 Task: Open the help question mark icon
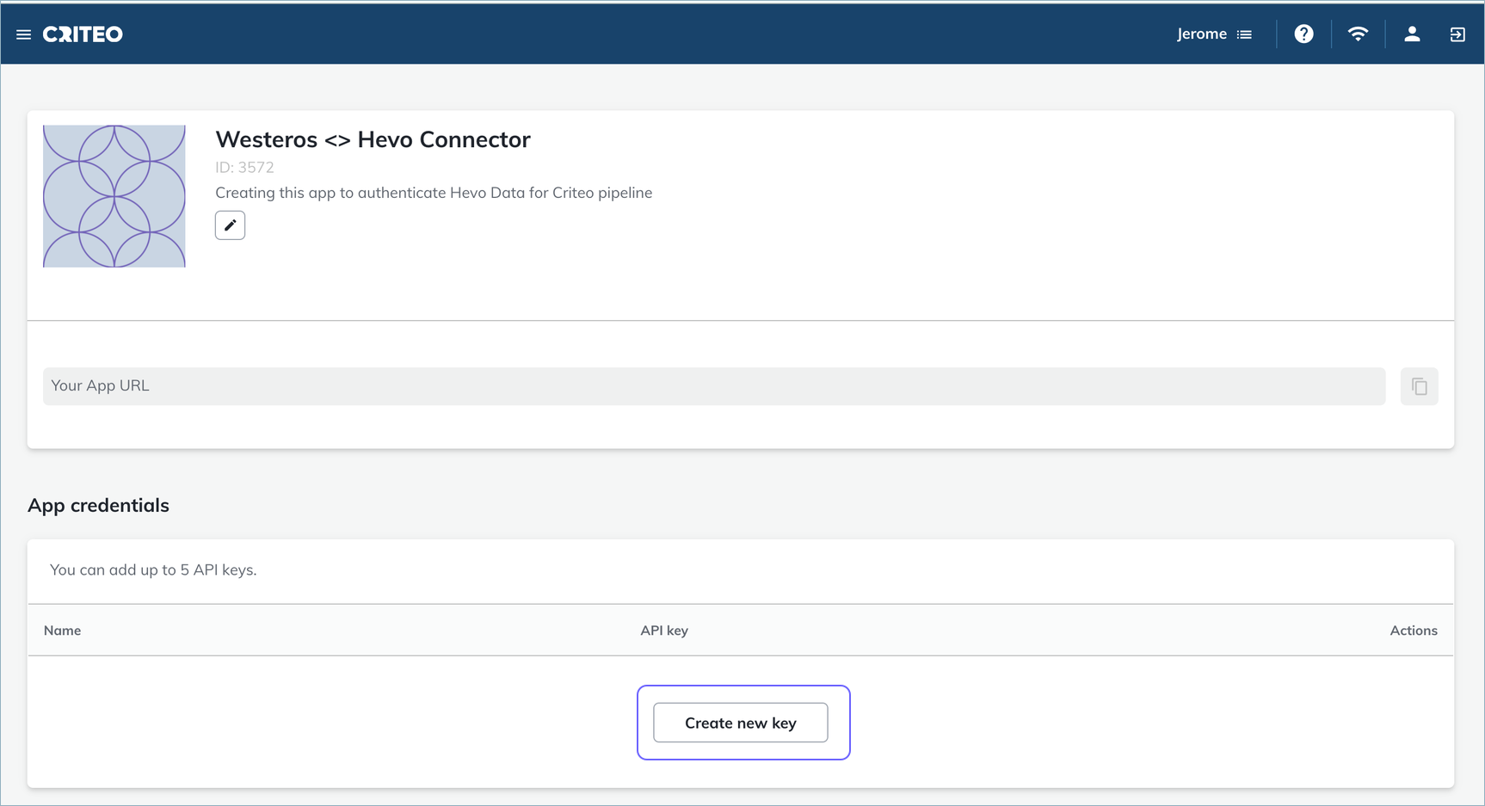(1303, 34)
